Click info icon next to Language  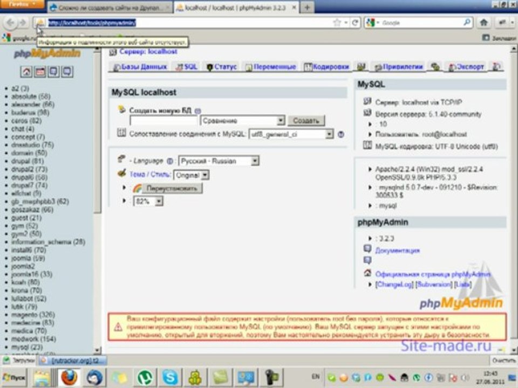point(170,161)
